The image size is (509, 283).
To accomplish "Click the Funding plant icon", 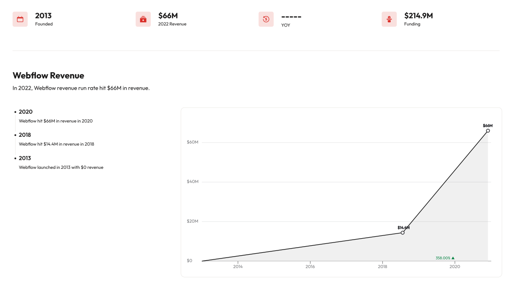I will 389,19.
